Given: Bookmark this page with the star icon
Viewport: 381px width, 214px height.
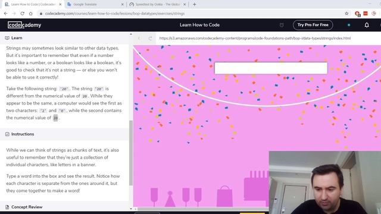Looking at the screenshot, I should pos(346,14).
